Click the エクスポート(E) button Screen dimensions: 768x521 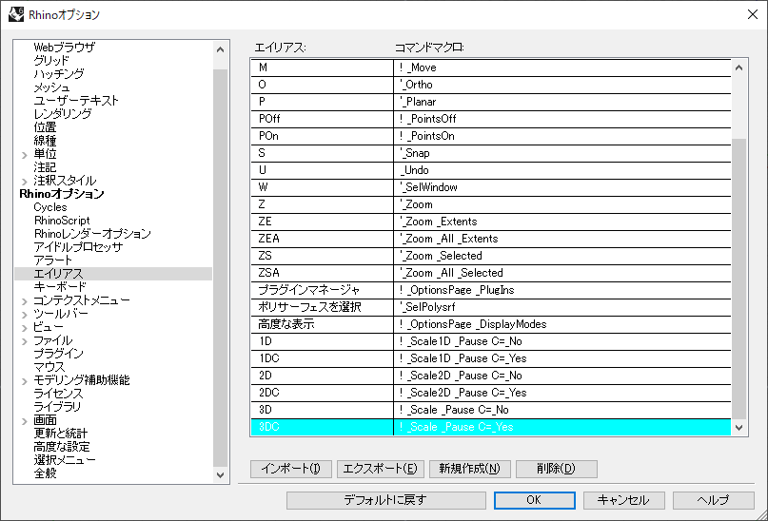(380, 469)
